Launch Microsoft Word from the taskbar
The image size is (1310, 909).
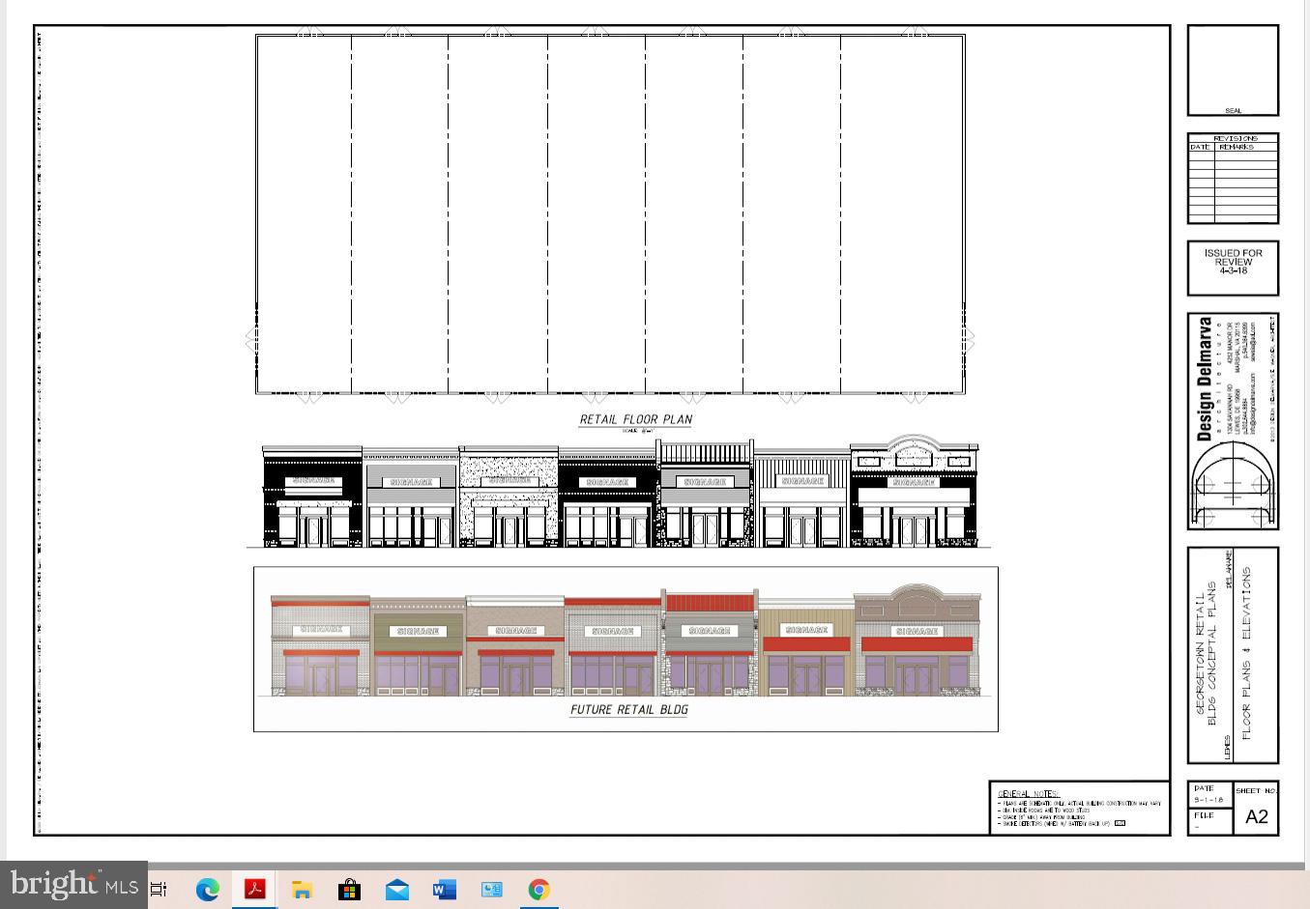click(444, 889)
